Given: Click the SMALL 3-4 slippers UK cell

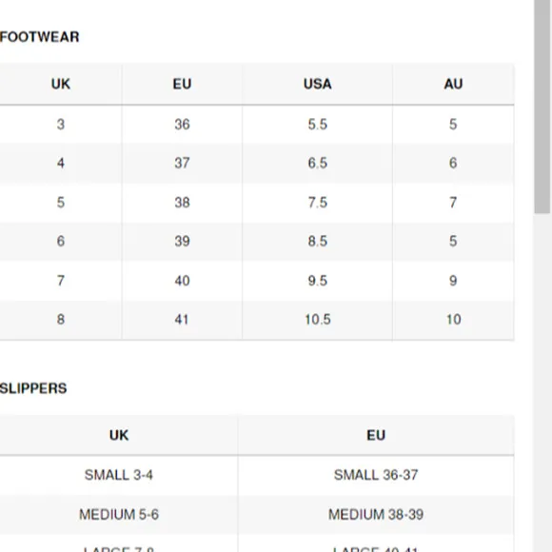Looking at the screenshot, I should (119, 475).
